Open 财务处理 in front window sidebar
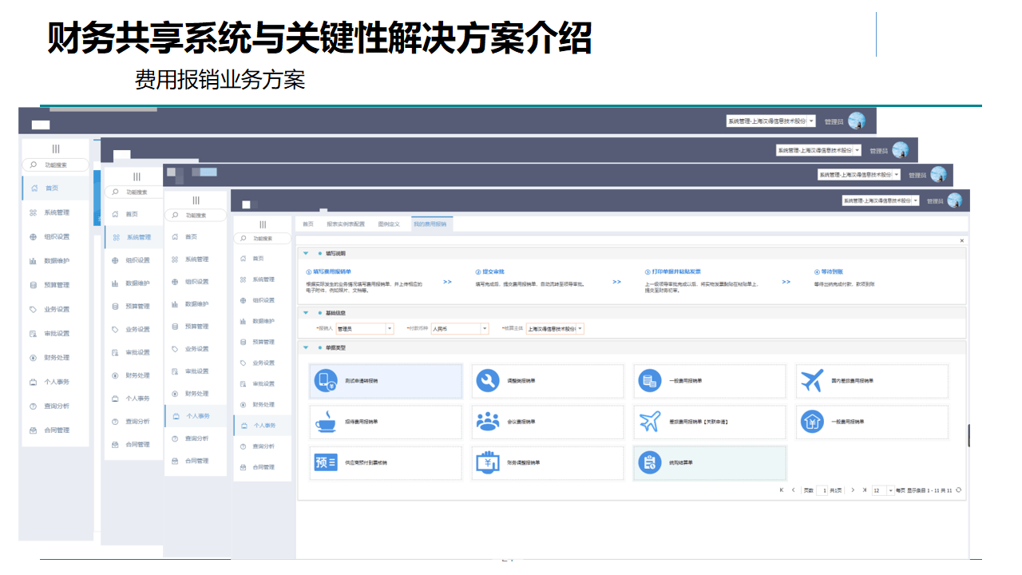The image size is (1022, 575). pyautogui.click(x=263, y=404)
